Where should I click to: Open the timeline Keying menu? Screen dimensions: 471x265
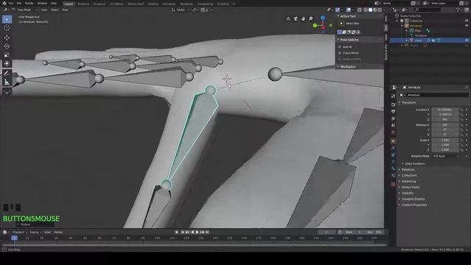click(35, 233)
